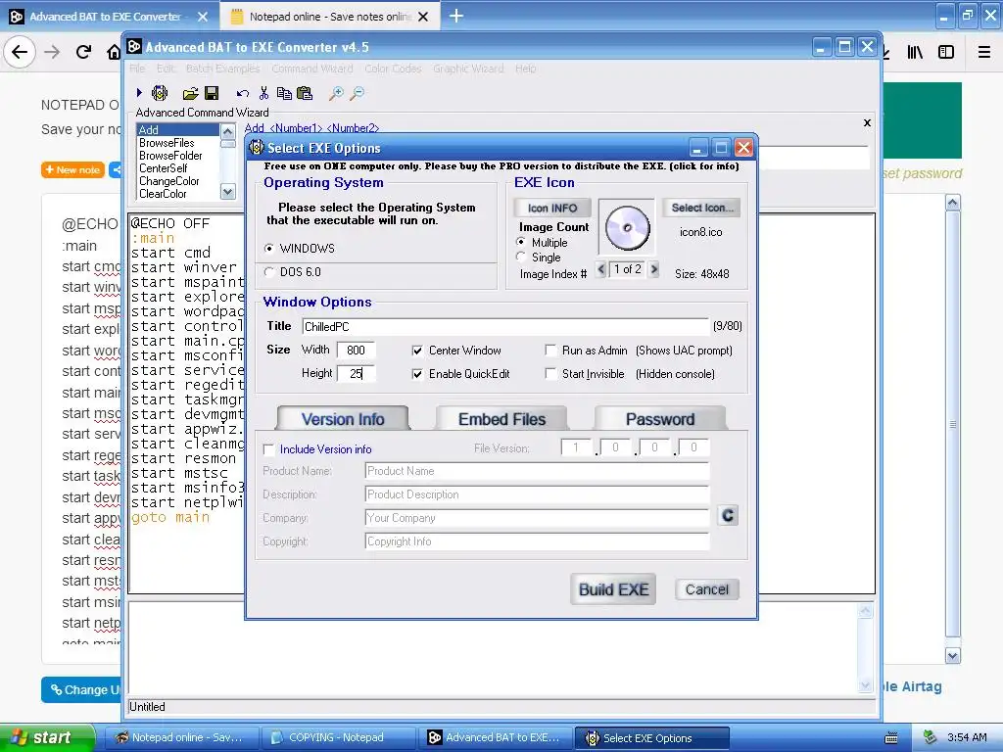Screen dimensions: 1003x752
Task: Switch to COPYING - Notepad taskbar item
Action: pos(338,738)
